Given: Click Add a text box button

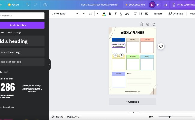Looking at the screenshot, I should click(22, 25).
